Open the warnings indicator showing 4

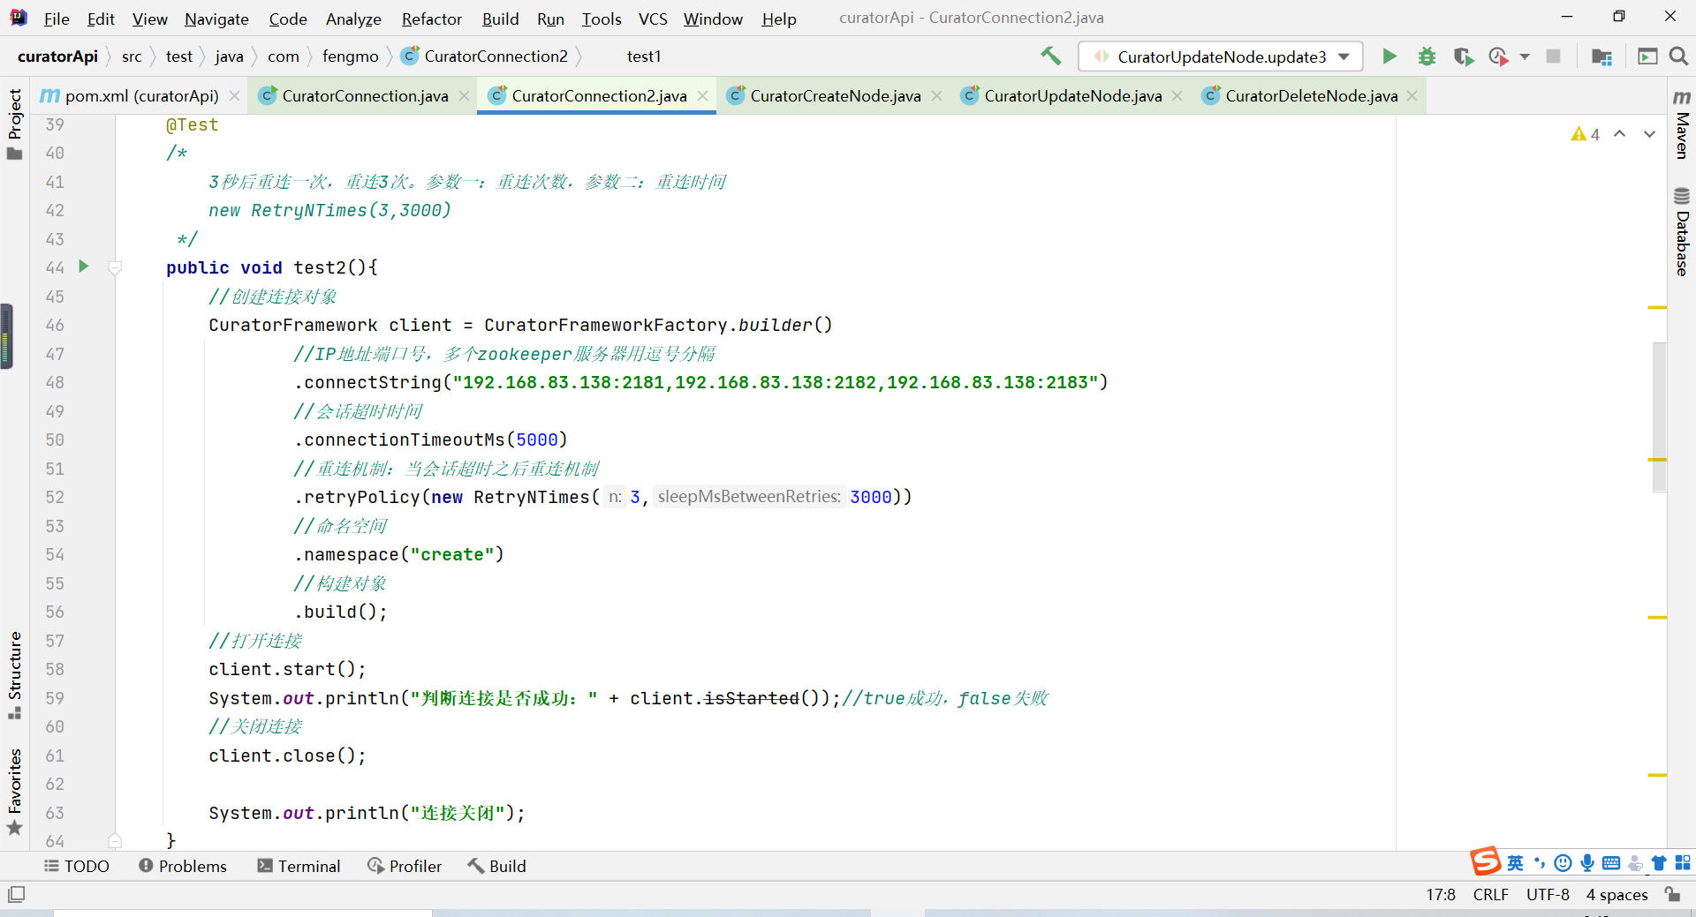[x=1586, y=134]
